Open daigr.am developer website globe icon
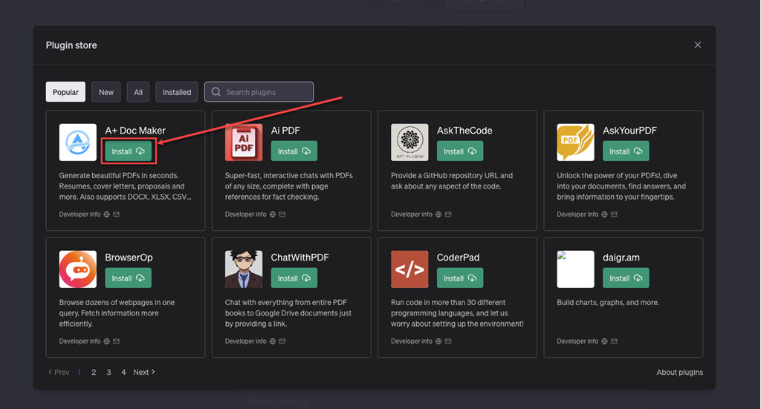This screenshot has height=409, width=761. tap(605, 341)
